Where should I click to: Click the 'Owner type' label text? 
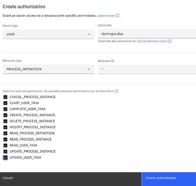[x=10, y=26]
